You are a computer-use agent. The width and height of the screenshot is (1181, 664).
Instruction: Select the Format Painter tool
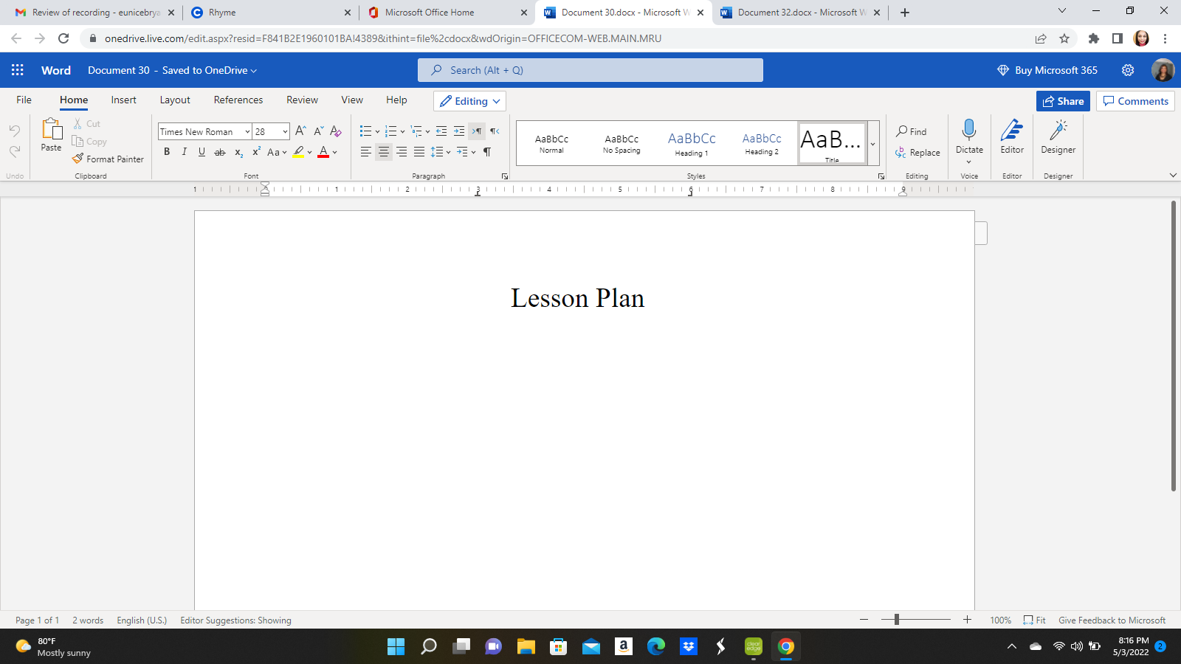[108, 159]
